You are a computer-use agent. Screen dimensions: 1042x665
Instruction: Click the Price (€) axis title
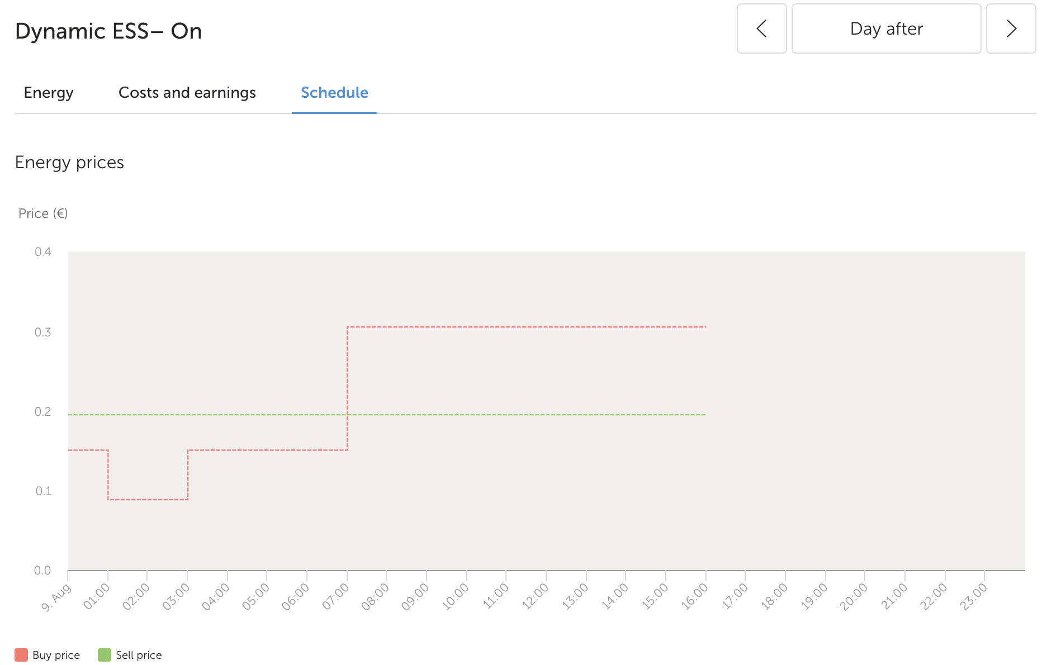(43, 213)
